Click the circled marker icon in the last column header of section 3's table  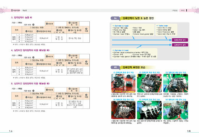[x=86, y=29]
